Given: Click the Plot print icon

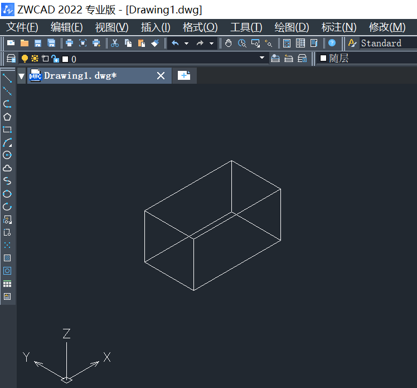Looking at the screenshot, I should point(69,43).
